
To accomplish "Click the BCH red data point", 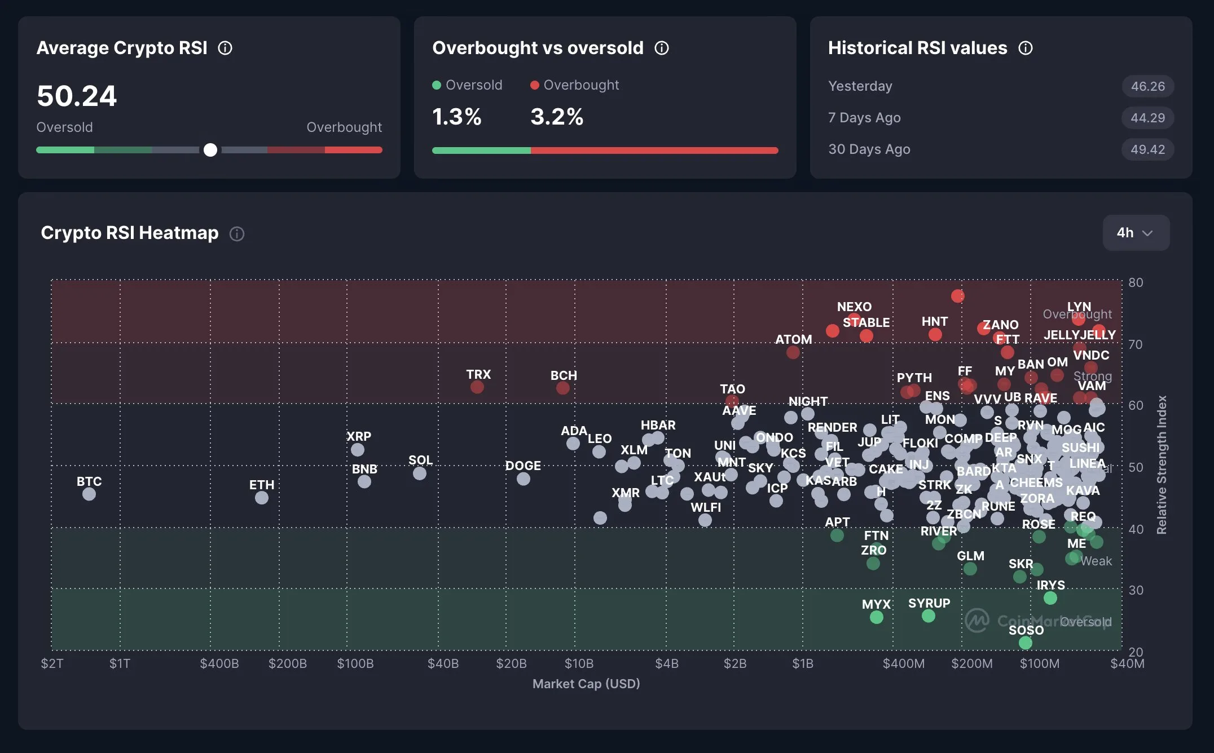I will tap(563, 388).
